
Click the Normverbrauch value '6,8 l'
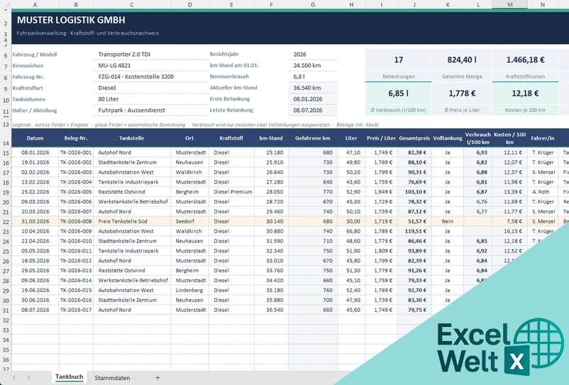pos(313,77)
